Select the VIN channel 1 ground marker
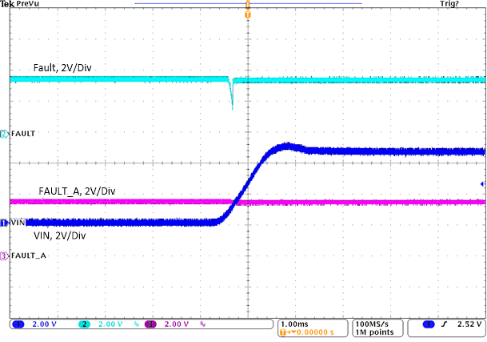487x342 pixels. point(4,222)
